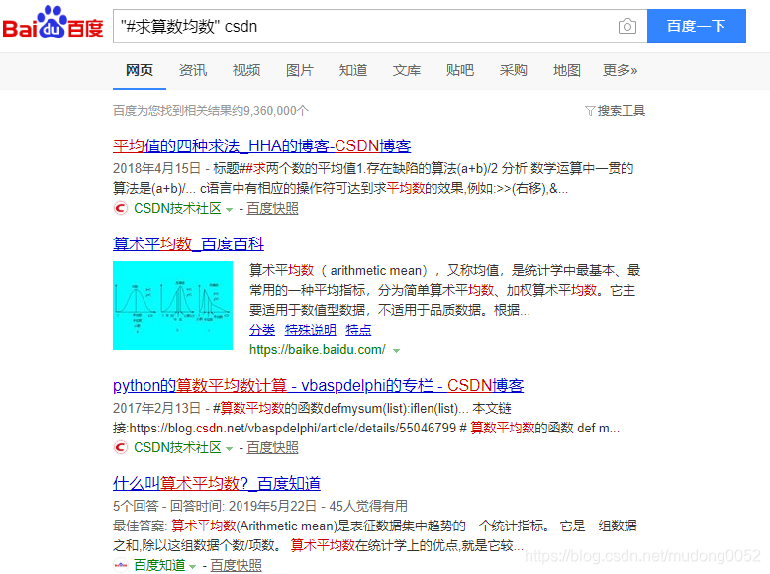This screenshot has height=574, width=770.
Task: Click result count text 约9,360,000个
Action: [x=271, y=111]
